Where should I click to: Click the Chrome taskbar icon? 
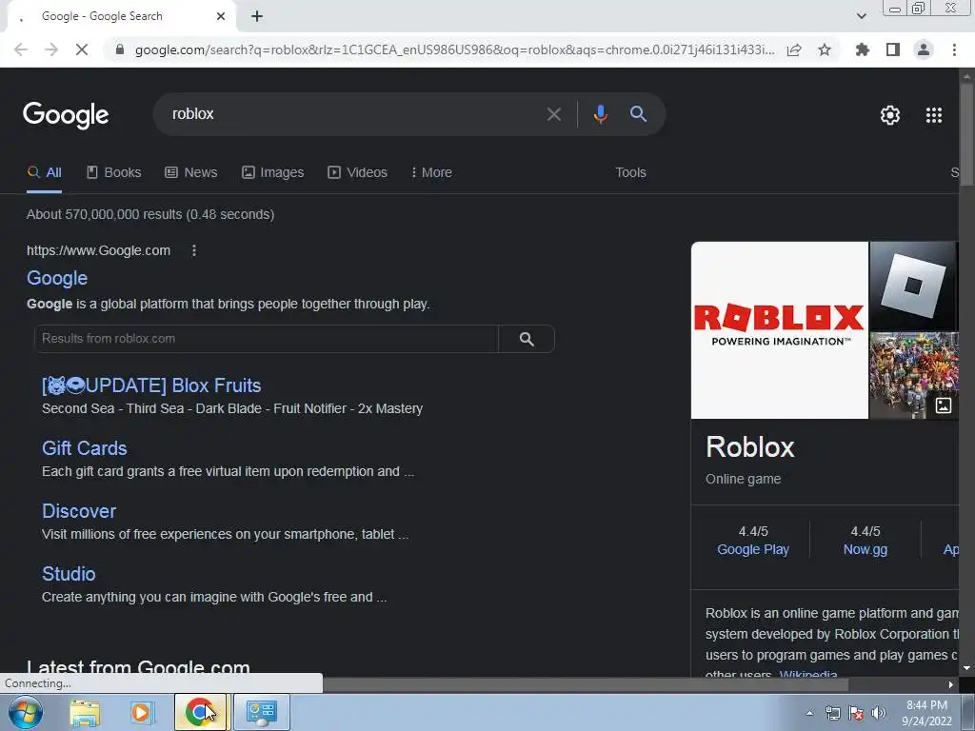pos(200,712)
